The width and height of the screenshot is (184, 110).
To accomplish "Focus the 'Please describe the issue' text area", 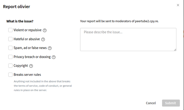I will (x=128, y=39).
